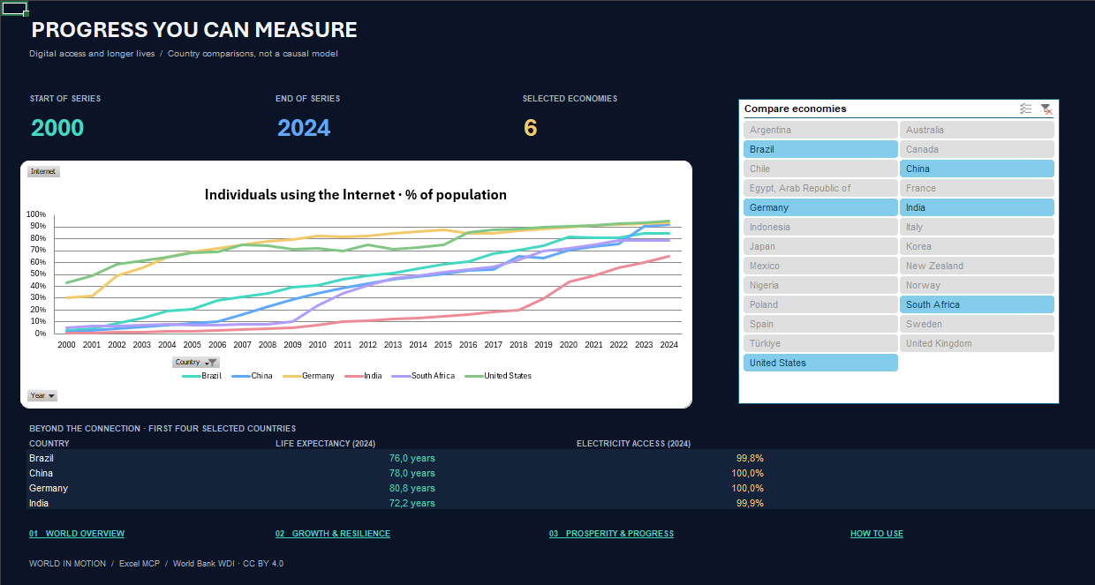Select the 2024 end of series value

[304, 128]
